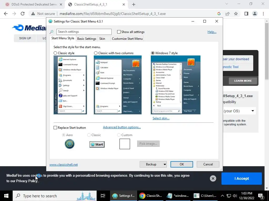269x201 pixels.
Task: Click OK in settings dialog
Action: (x=182, y=164)
